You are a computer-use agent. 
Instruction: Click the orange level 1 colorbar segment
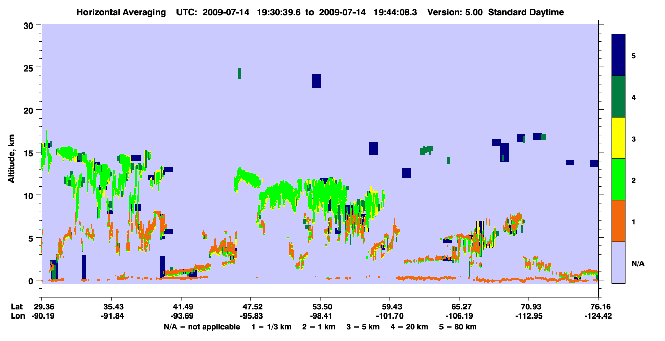pos(618,221)
